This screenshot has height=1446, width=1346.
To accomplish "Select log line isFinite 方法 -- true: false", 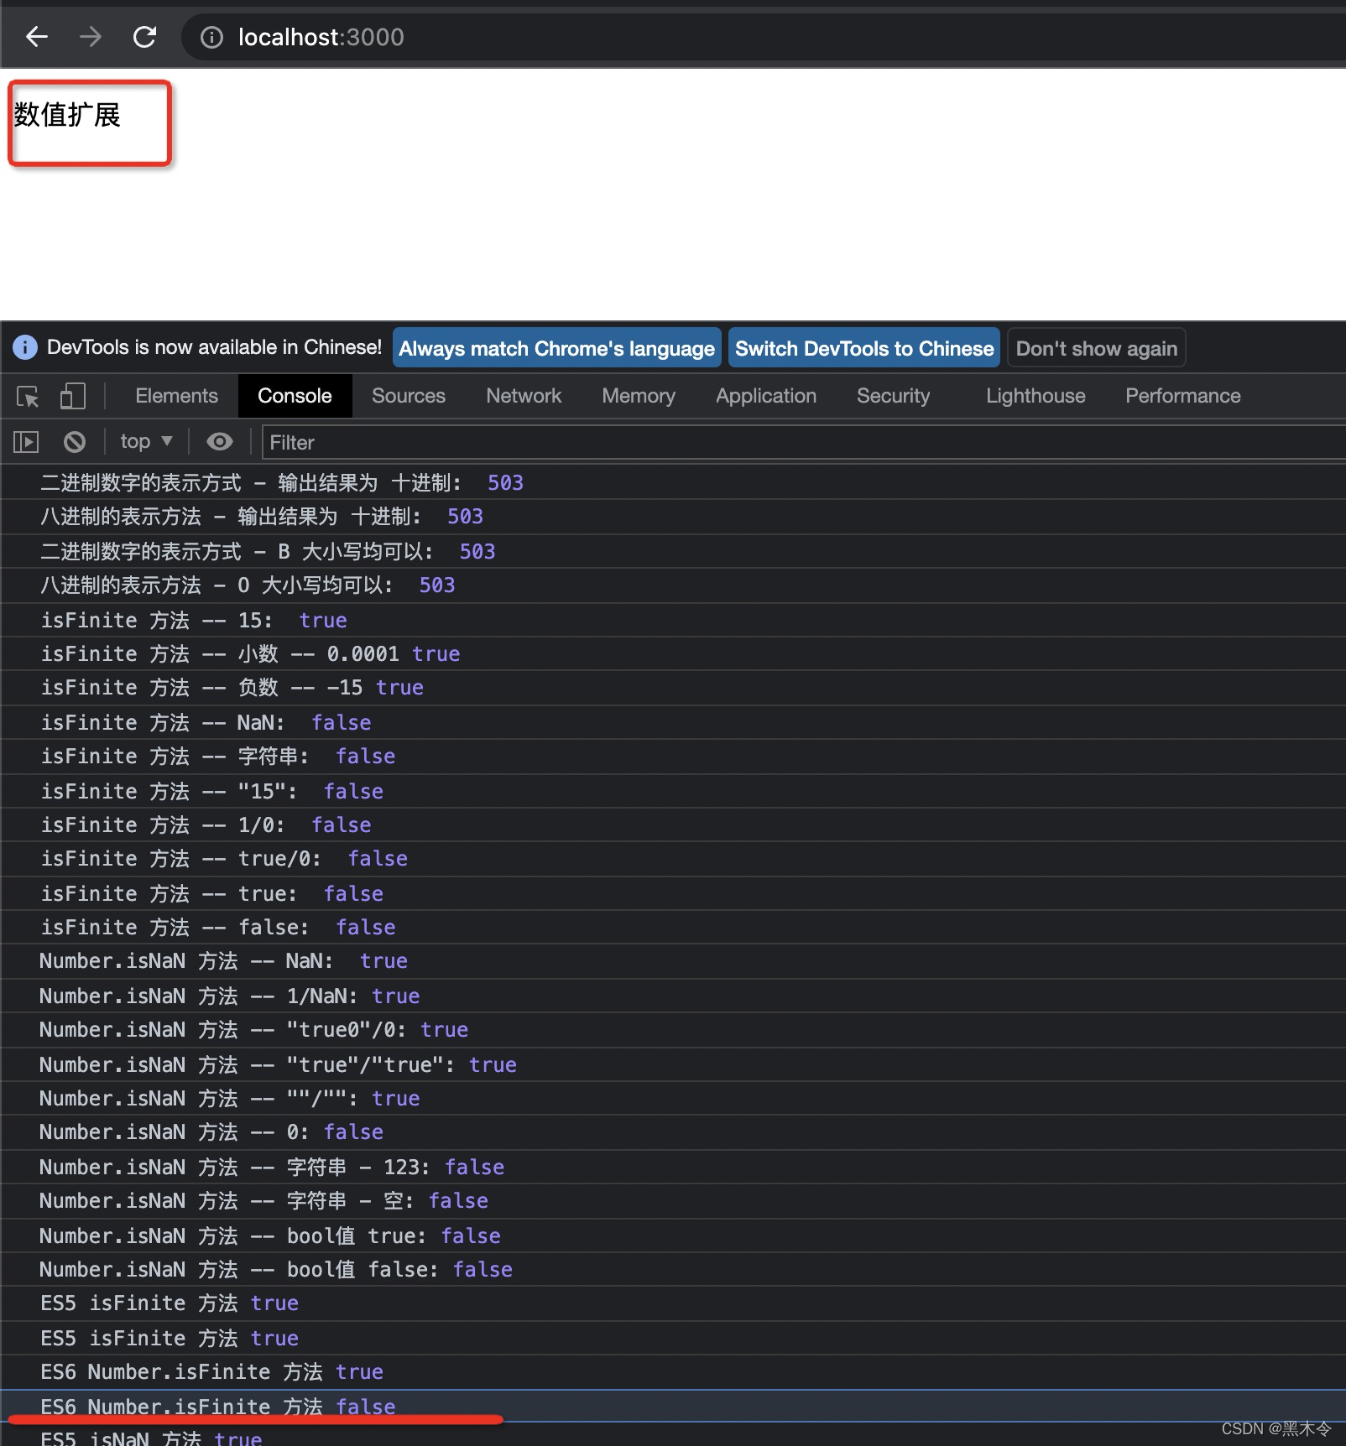I will [x=673, y=894].
